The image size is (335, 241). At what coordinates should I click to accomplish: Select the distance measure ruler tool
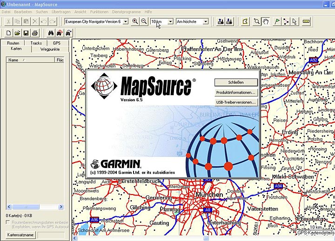pos(306,21)
